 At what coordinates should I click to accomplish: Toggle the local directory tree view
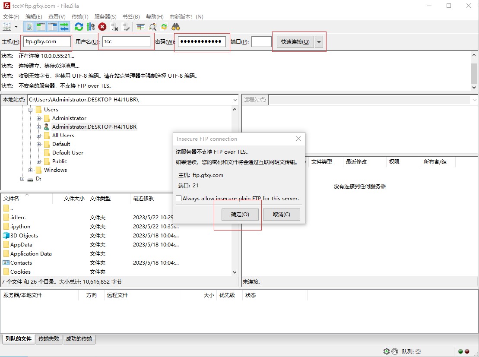[x=41, y=27]
